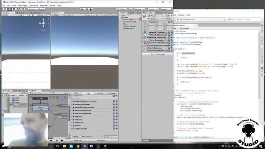265x149 pixels.
Task: Select the Scale tool in Unity toolbar
Action: coord(18,9)
